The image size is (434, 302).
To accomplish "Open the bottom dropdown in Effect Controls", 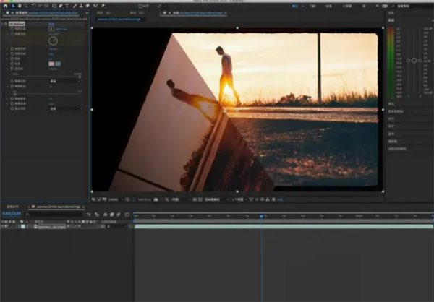I will pyautogui.click(x=66, y=108).
